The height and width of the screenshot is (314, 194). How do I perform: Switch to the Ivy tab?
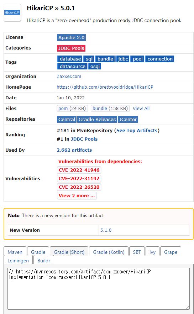(x=153, y=252)
